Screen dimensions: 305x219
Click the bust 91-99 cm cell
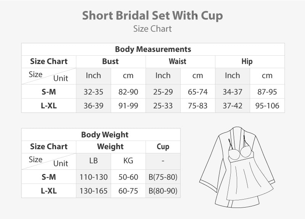(x=128, y=106)
